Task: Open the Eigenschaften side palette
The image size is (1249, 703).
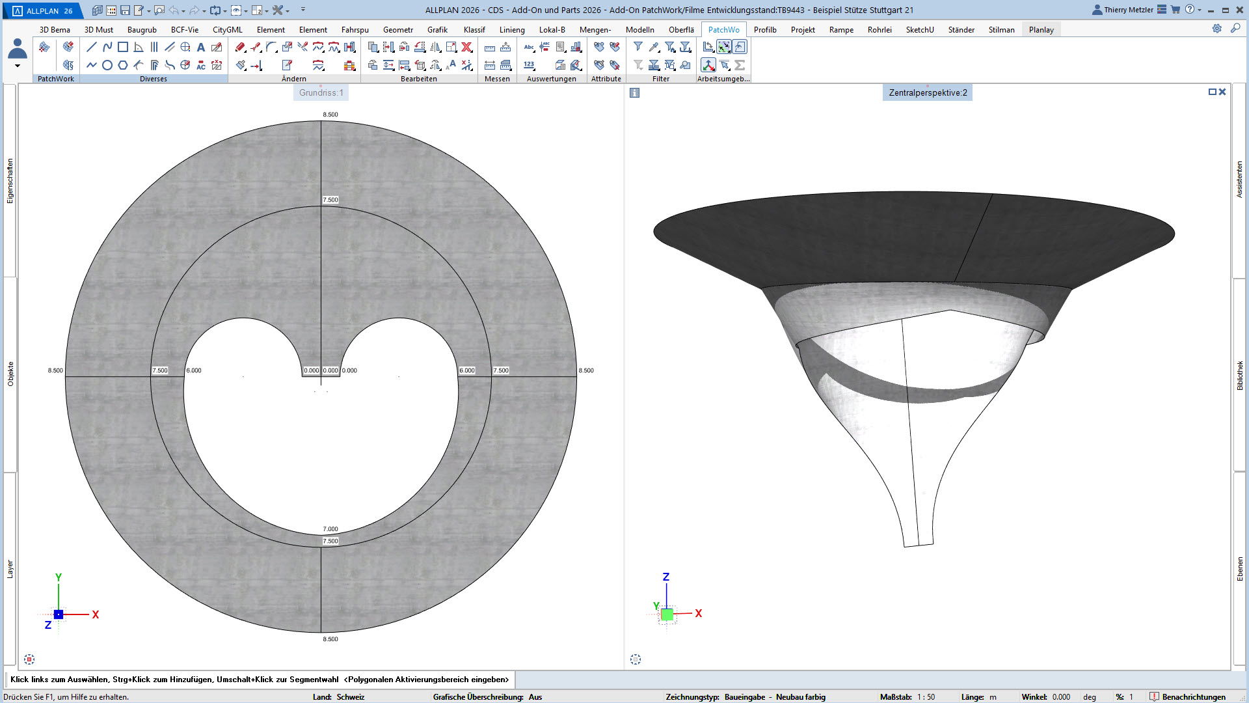Action: pyautogui.click(x=10, y=181)
